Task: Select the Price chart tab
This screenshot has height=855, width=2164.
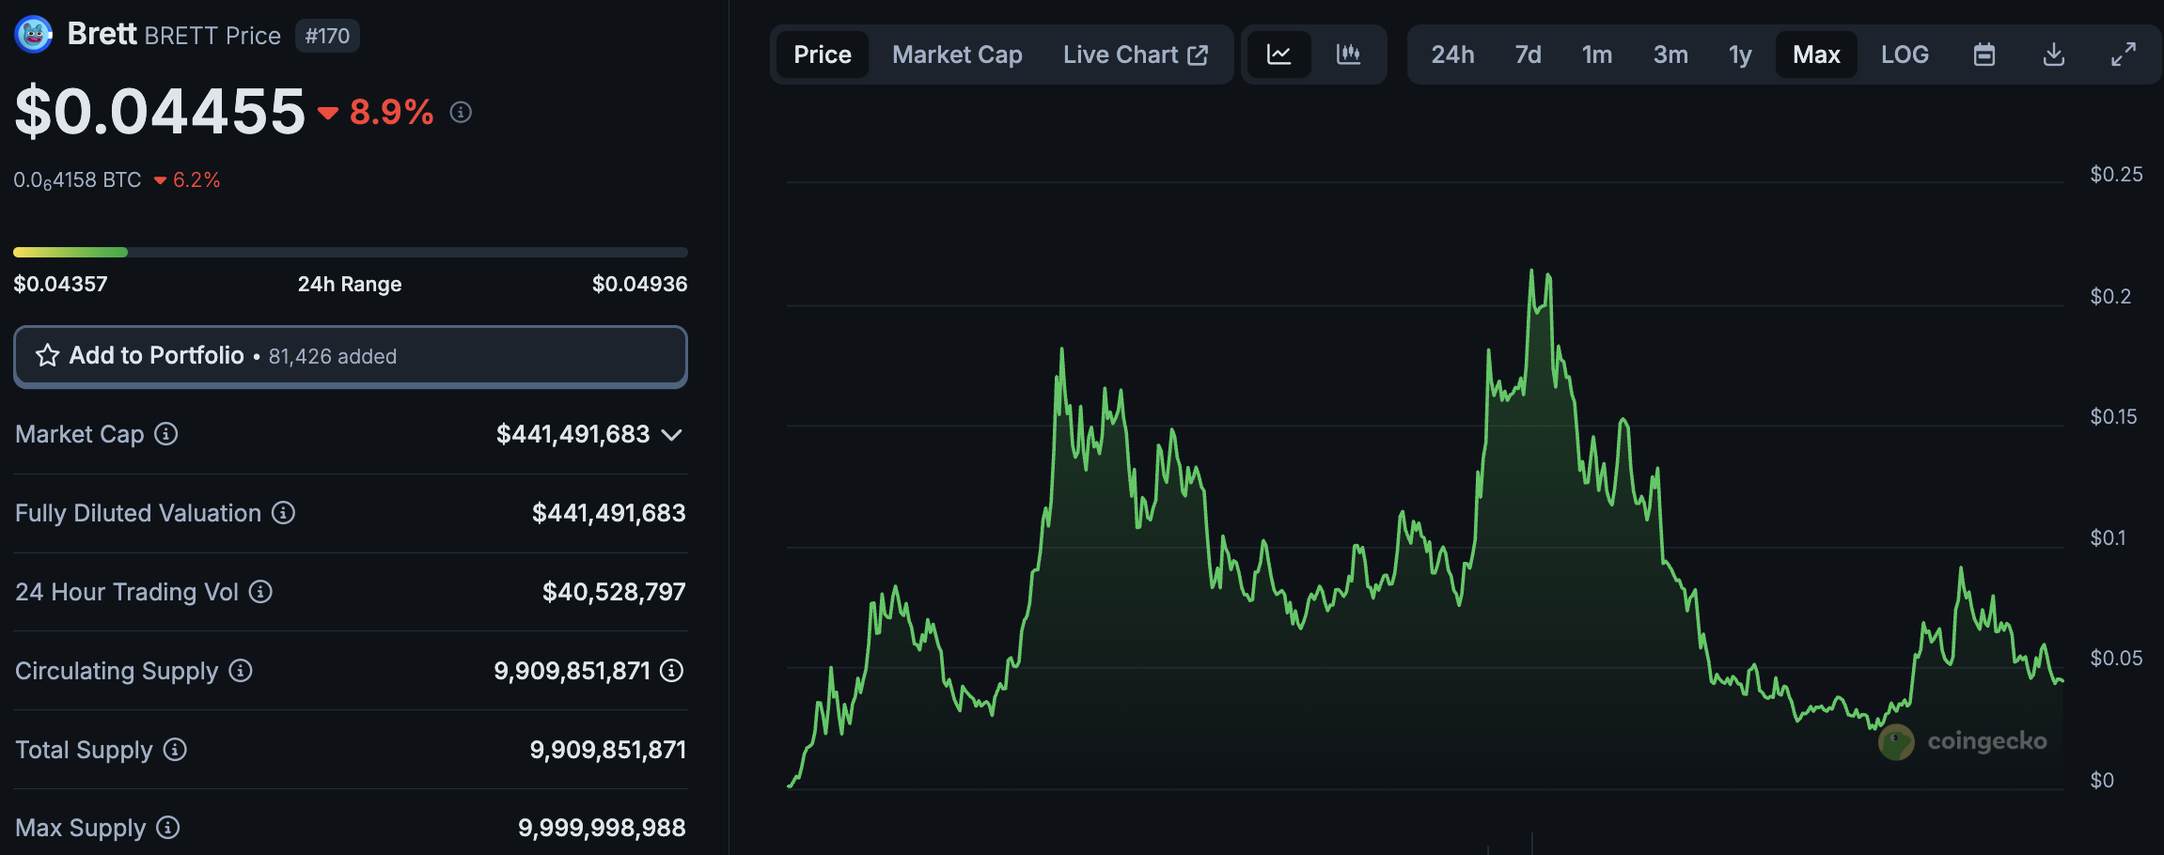Action: tap(823, 54)
